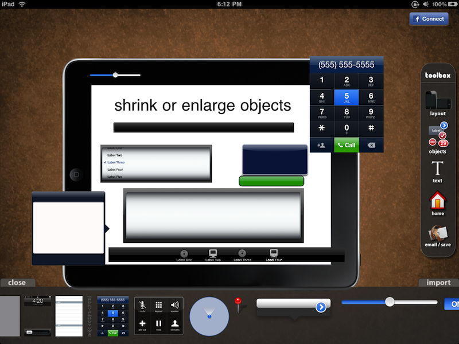Viewport: 459px width, 344px height.
Task: Pick the phone keypad thumbnail in tray
Action: click(x=112, y=316)
